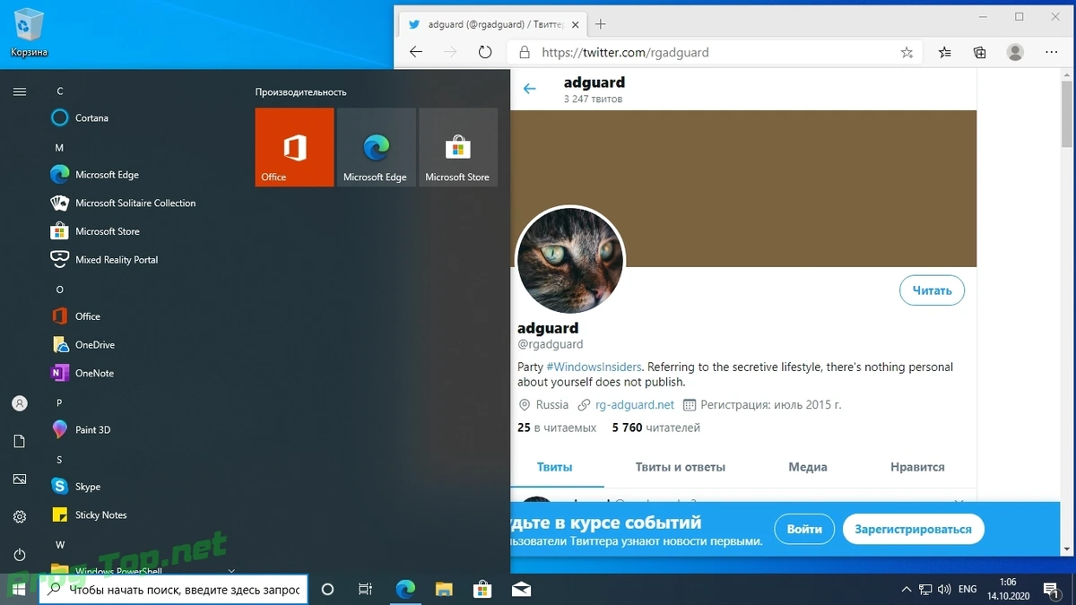Open Settings gear in Start sidebar
The height and width of the screenshot is (605, 1076).
click(x=20, y=517)
